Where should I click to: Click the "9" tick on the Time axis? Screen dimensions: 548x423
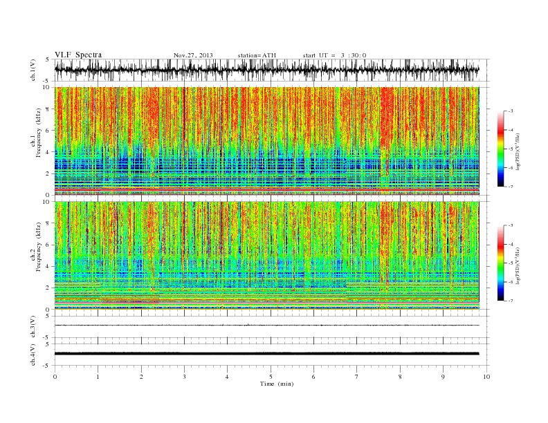tap(443, 377)
